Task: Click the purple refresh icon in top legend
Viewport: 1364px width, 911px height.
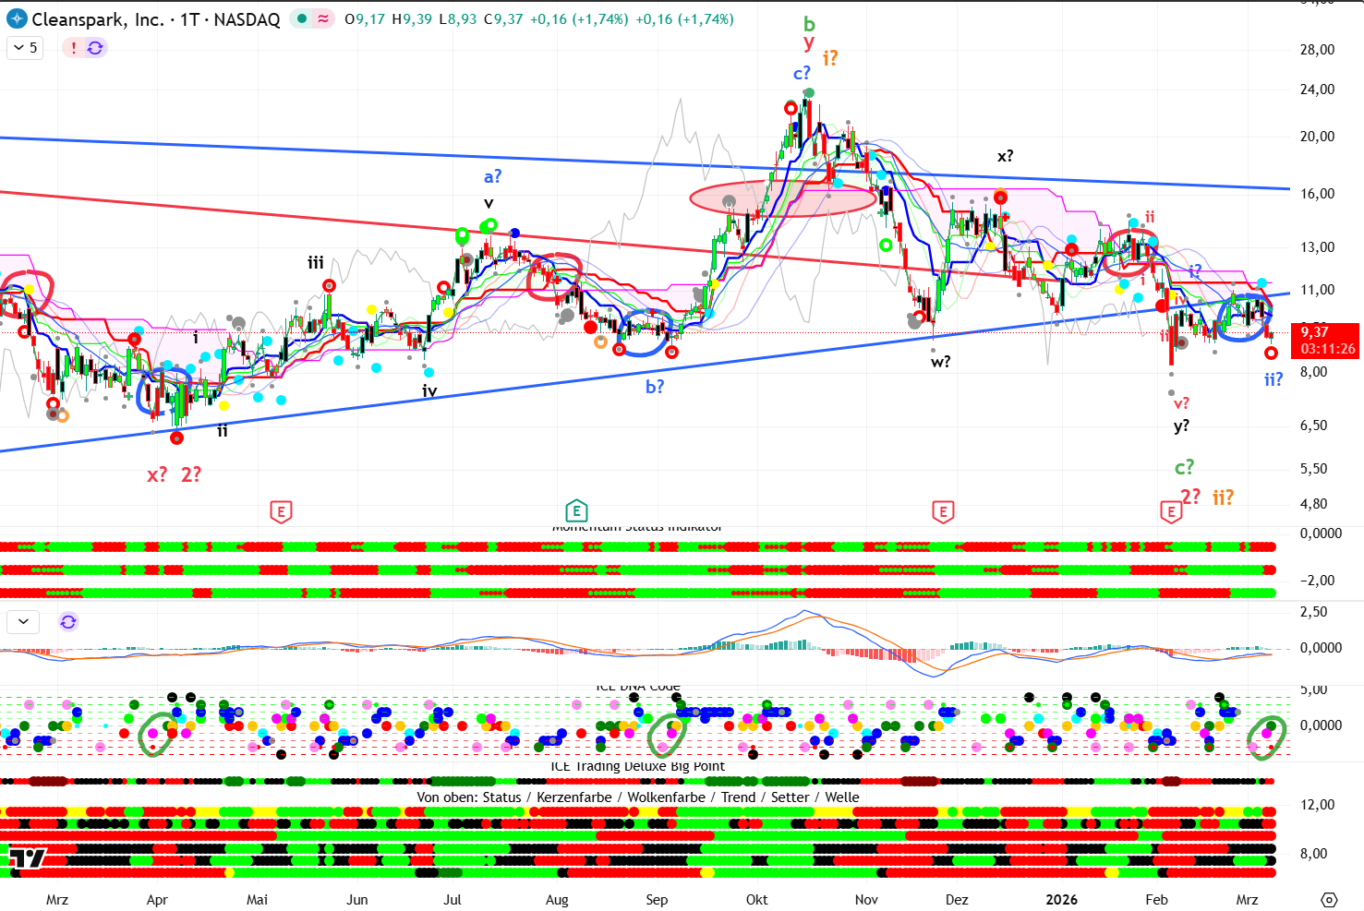Action: [95, 48]
